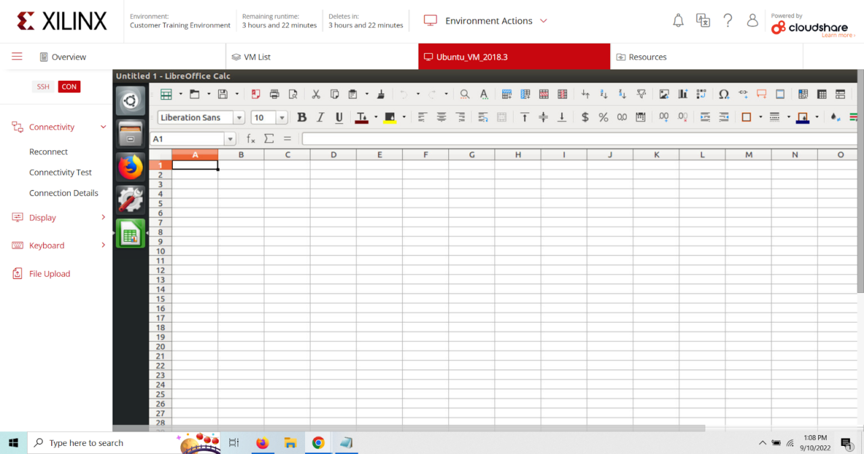Toggle Align Top
864x454 pixels.
click(x=524, y=117)
